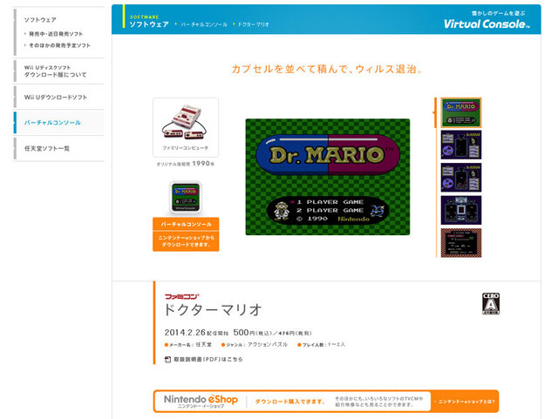Open the ソフトウェア sidebar menu item
Screen dimensions: 558x419
click(x=40, y=18)
